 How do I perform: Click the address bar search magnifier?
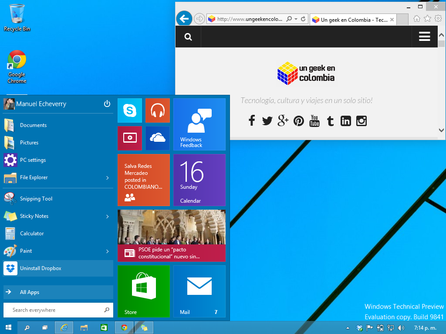point(289,19)
